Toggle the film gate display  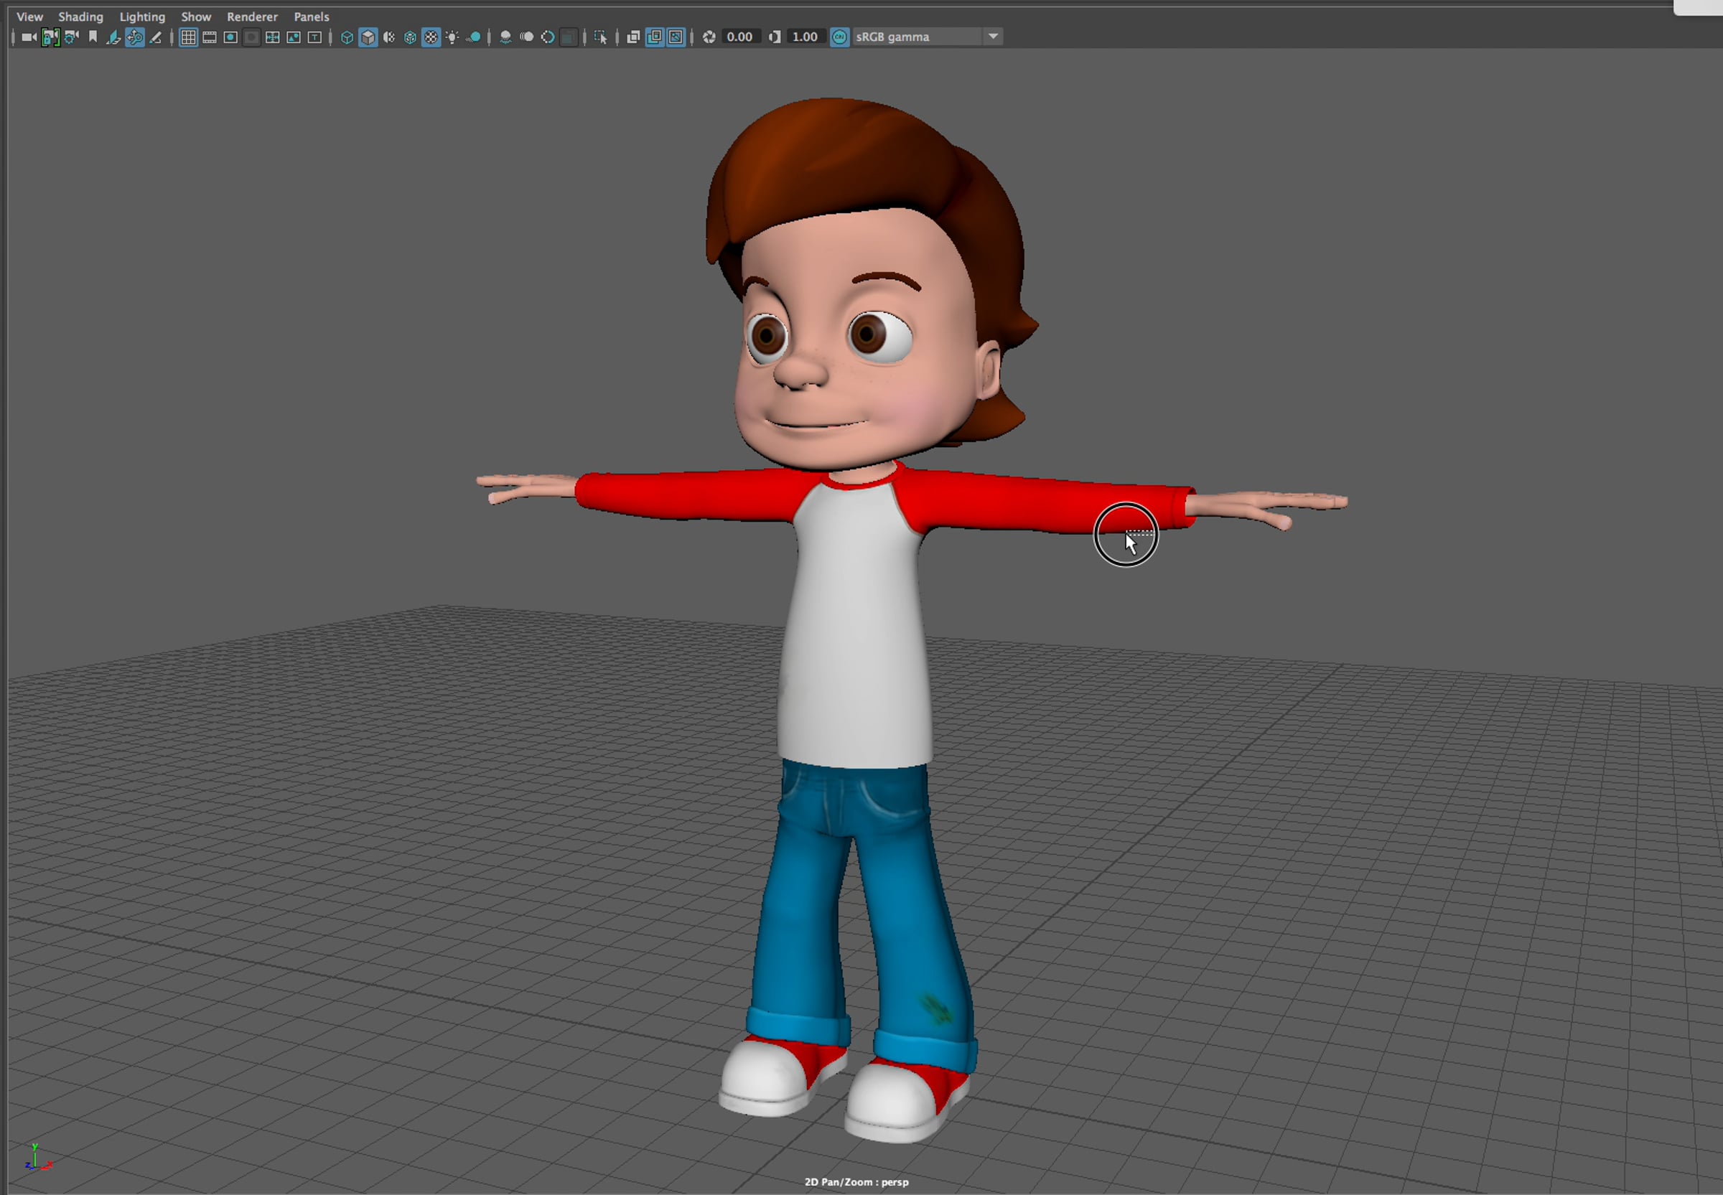210,37
